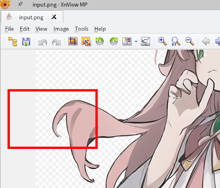Open the Tools menu
Screen dimensions: 220x188
coord(82,29)
